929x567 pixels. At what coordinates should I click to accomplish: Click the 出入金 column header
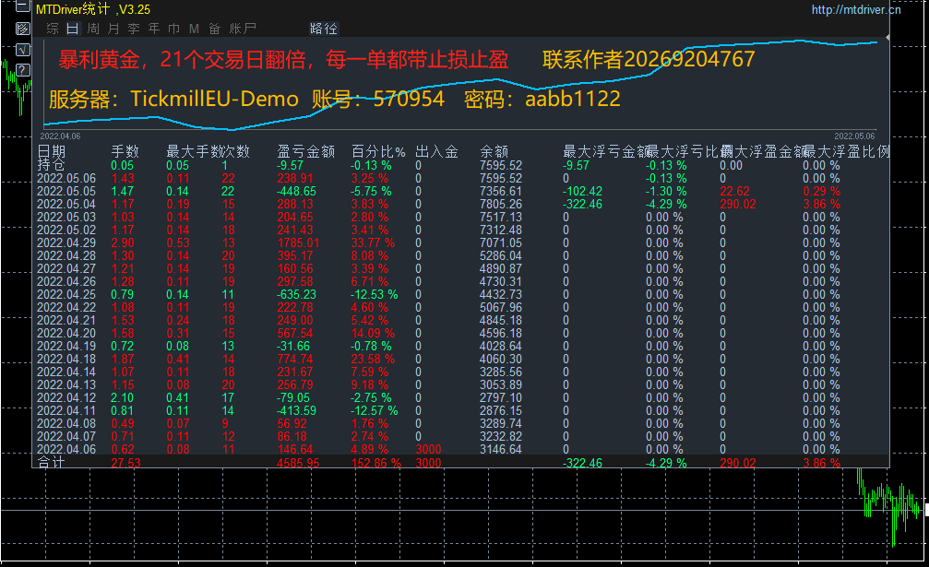click(x=436, y=151)
